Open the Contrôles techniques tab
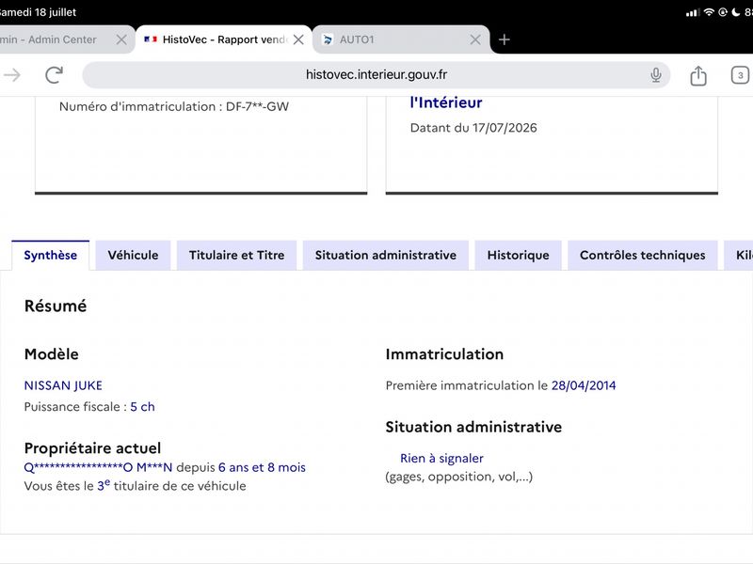 [x=643, y=255]
